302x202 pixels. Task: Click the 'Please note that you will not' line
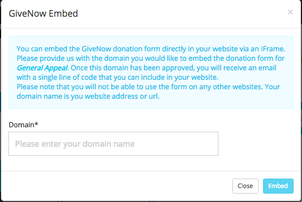click(x=148, y=87)
